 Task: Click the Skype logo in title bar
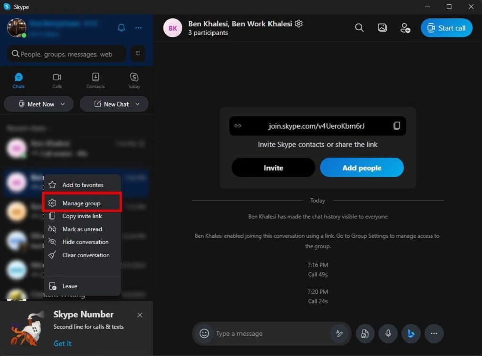pyautogui.click(x=7, y=7)
